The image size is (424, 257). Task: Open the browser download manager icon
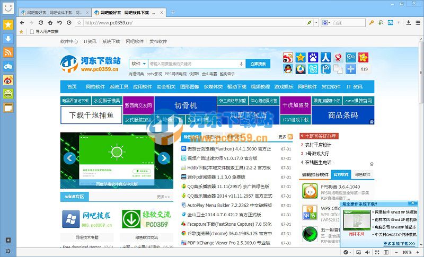click(x=409, y=23)
